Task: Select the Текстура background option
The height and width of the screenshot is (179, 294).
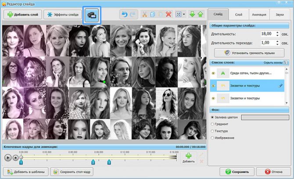Action: pos(213,131)
